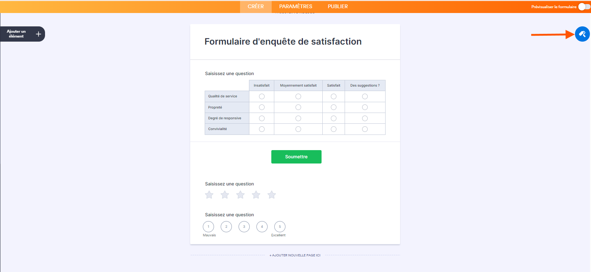Select the middle star of the rating
The image size is (591, 272).
[240, 194]
